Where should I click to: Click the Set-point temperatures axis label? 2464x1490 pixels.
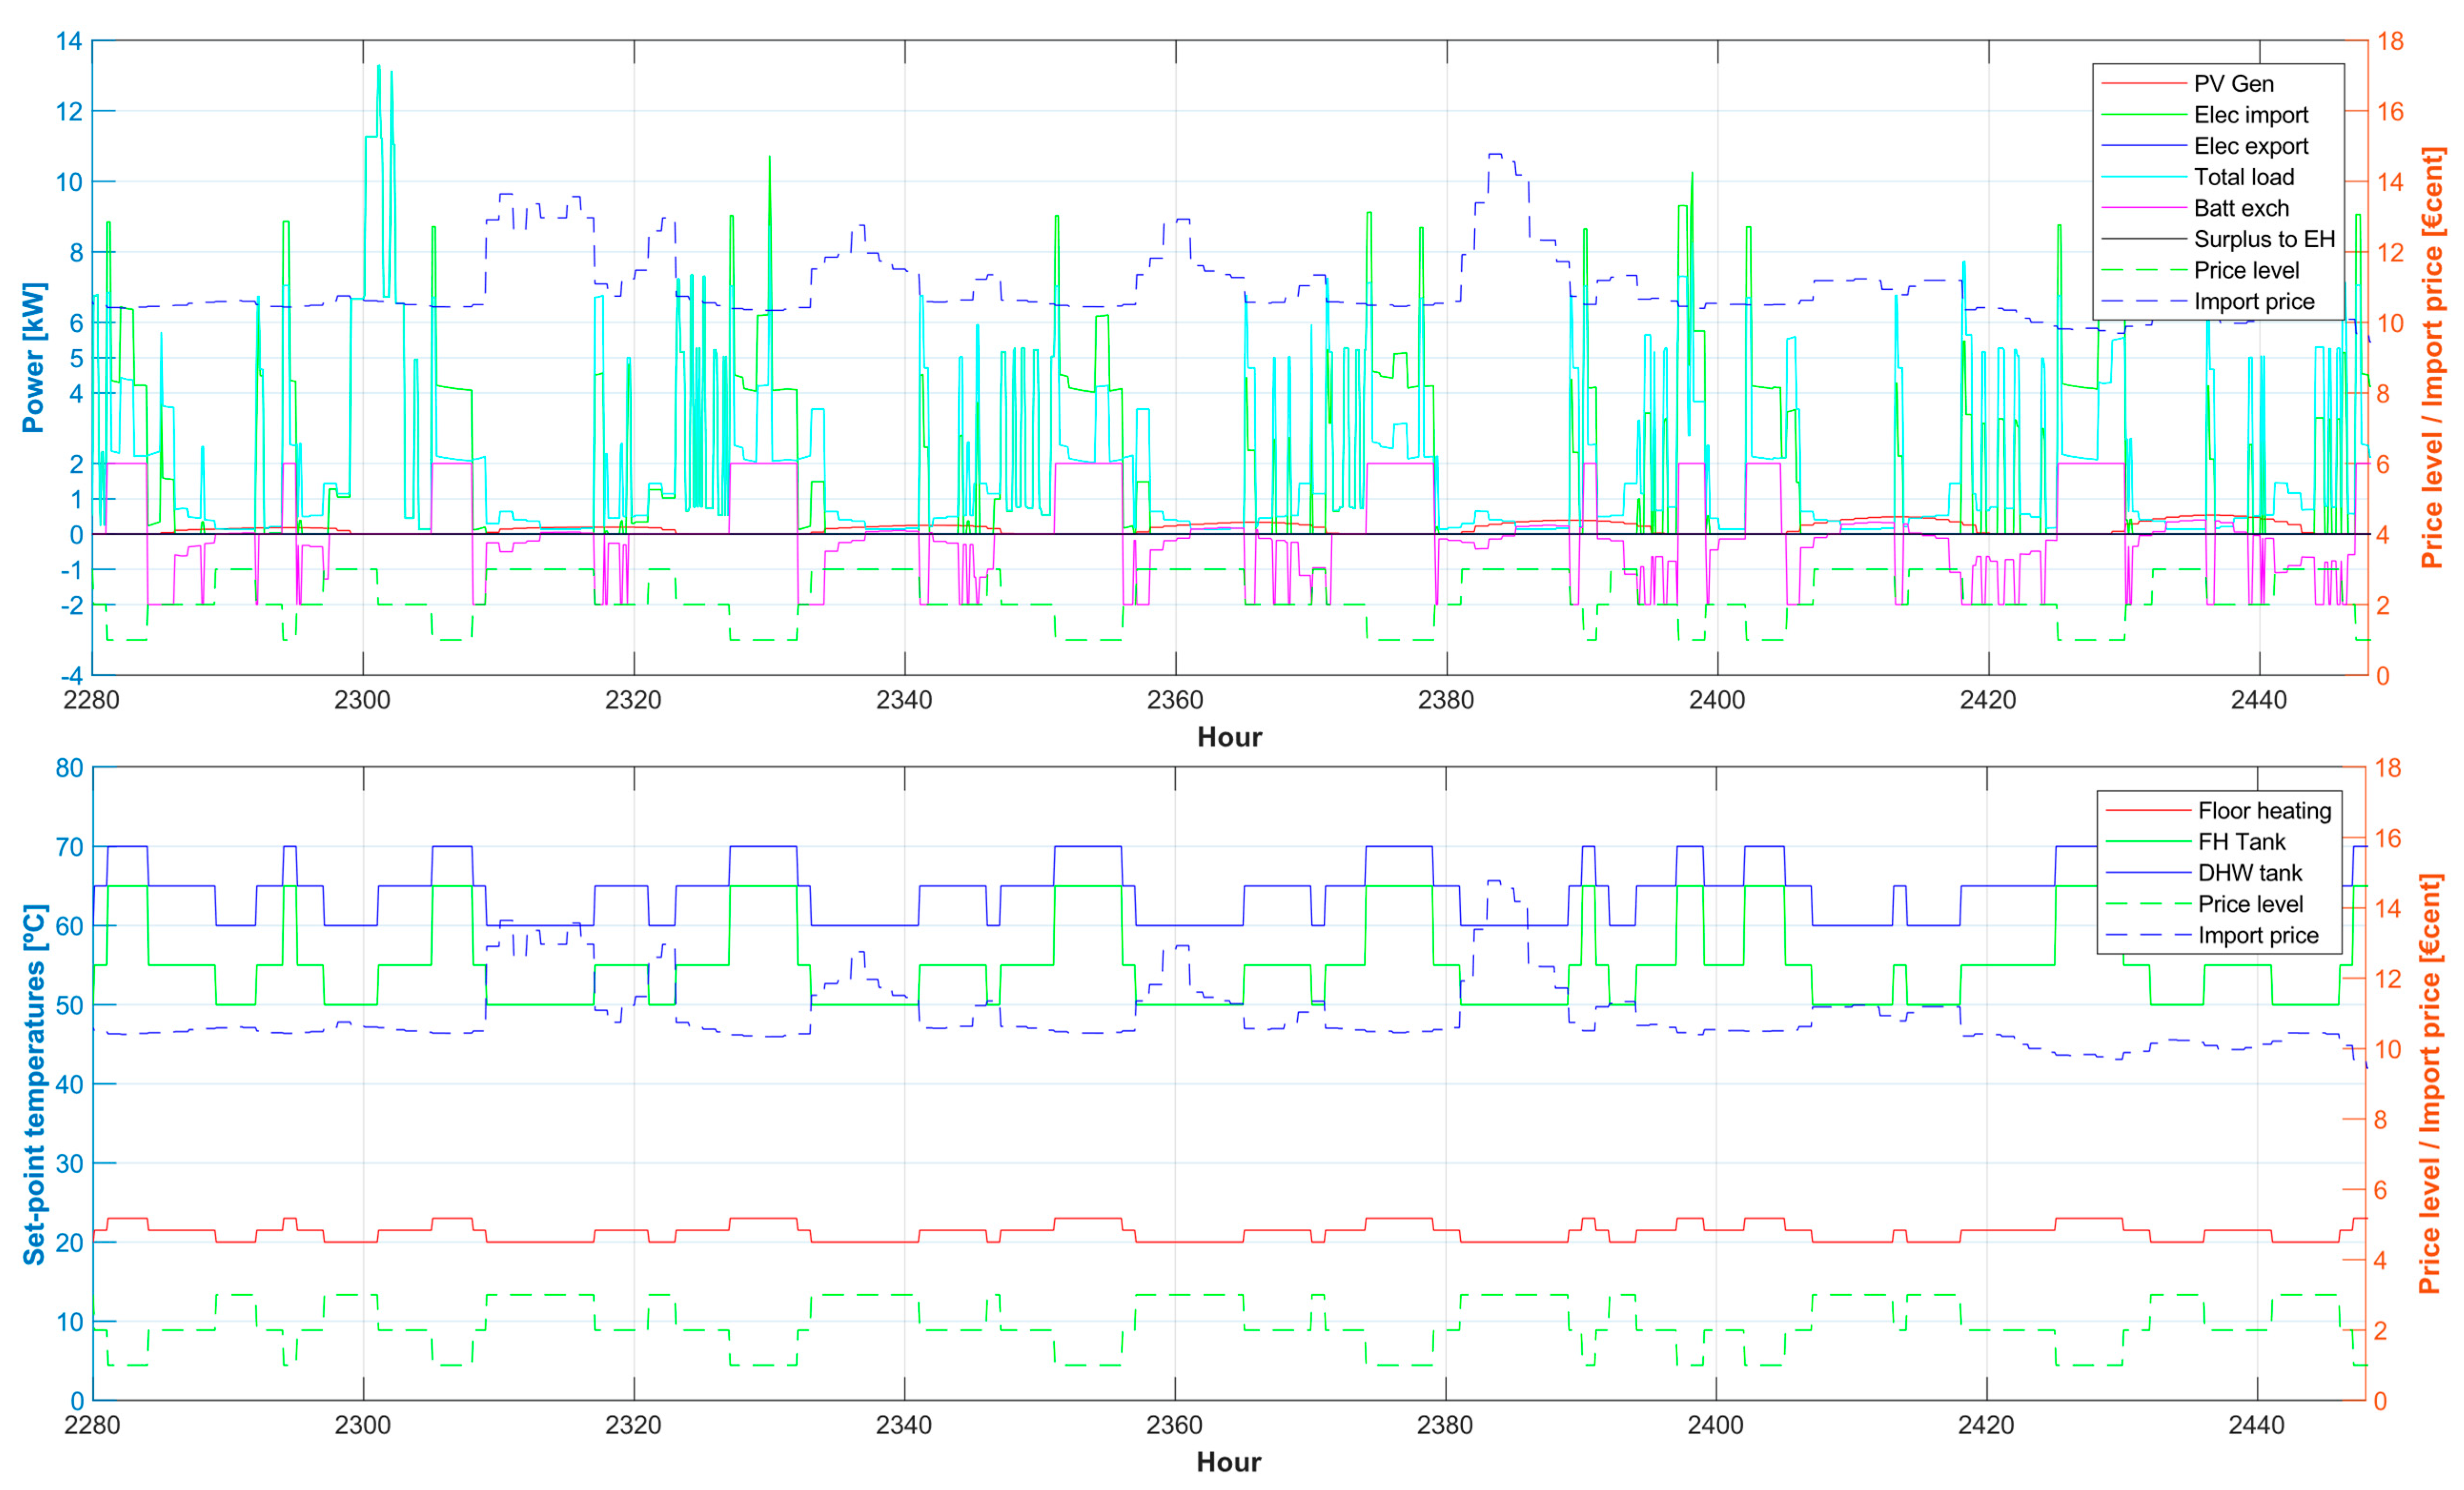pos(33,1083)
